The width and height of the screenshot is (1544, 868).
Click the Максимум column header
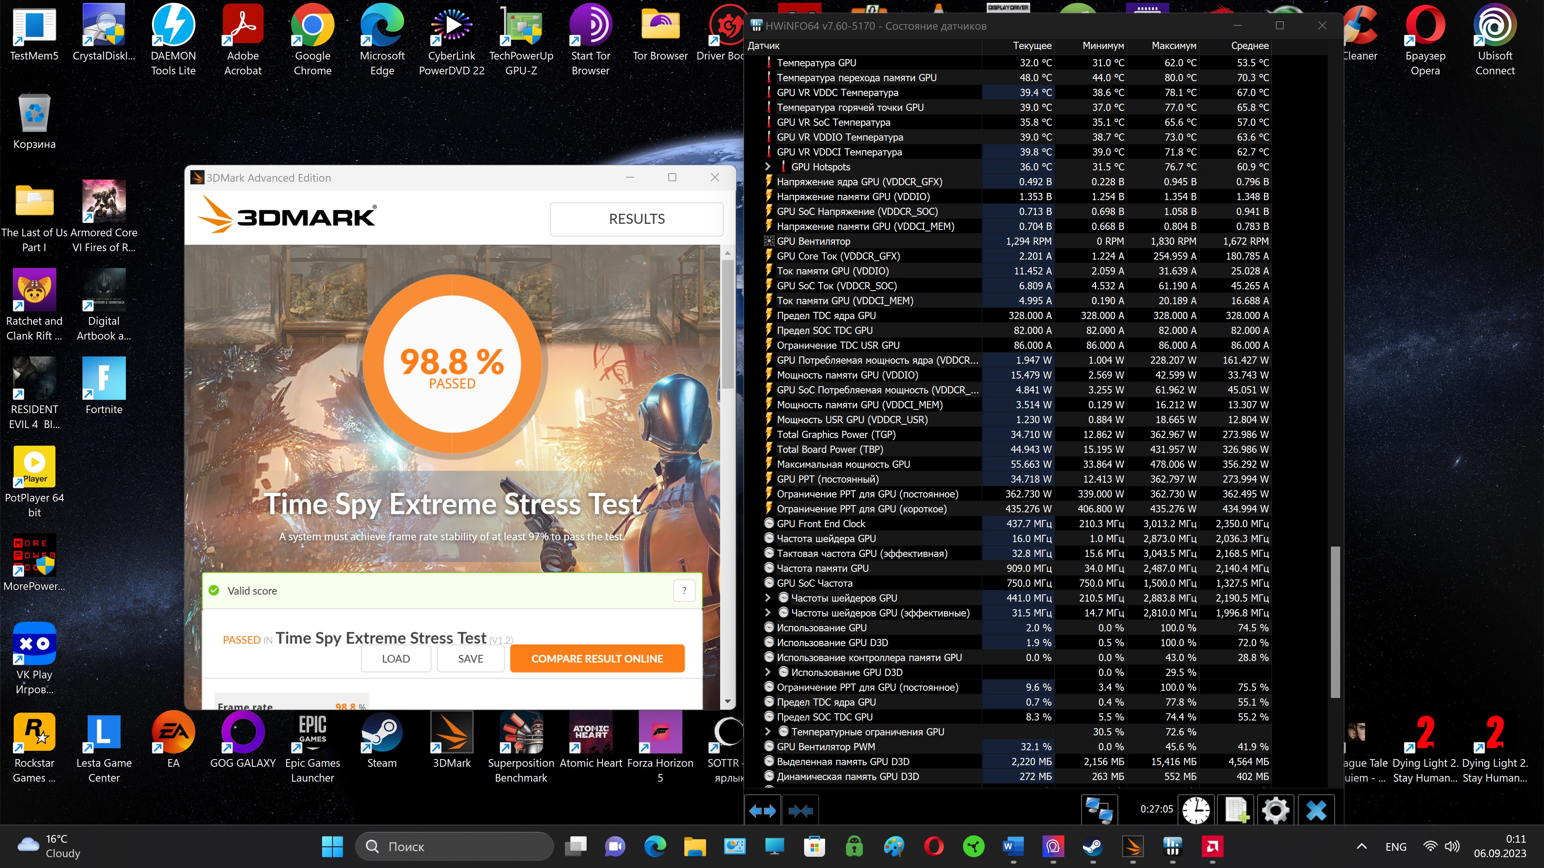[x=1173, y=45]
